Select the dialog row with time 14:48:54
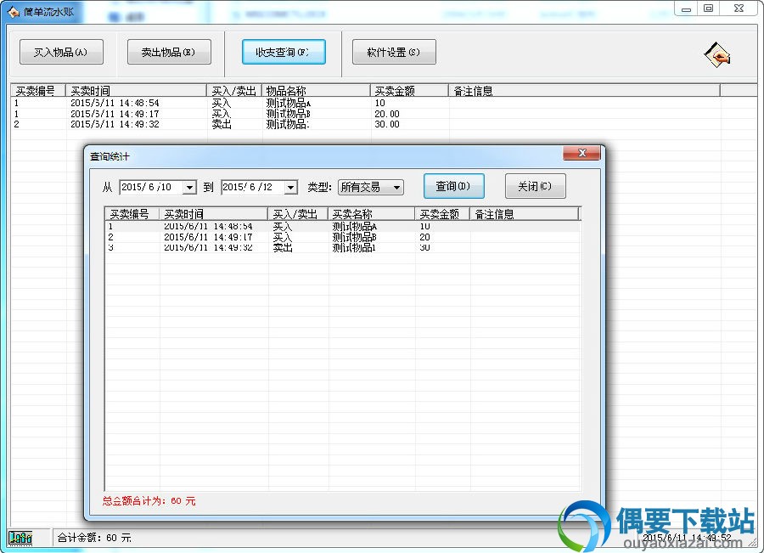Screen dimensions: 764x553 click(x=343, y=226)
